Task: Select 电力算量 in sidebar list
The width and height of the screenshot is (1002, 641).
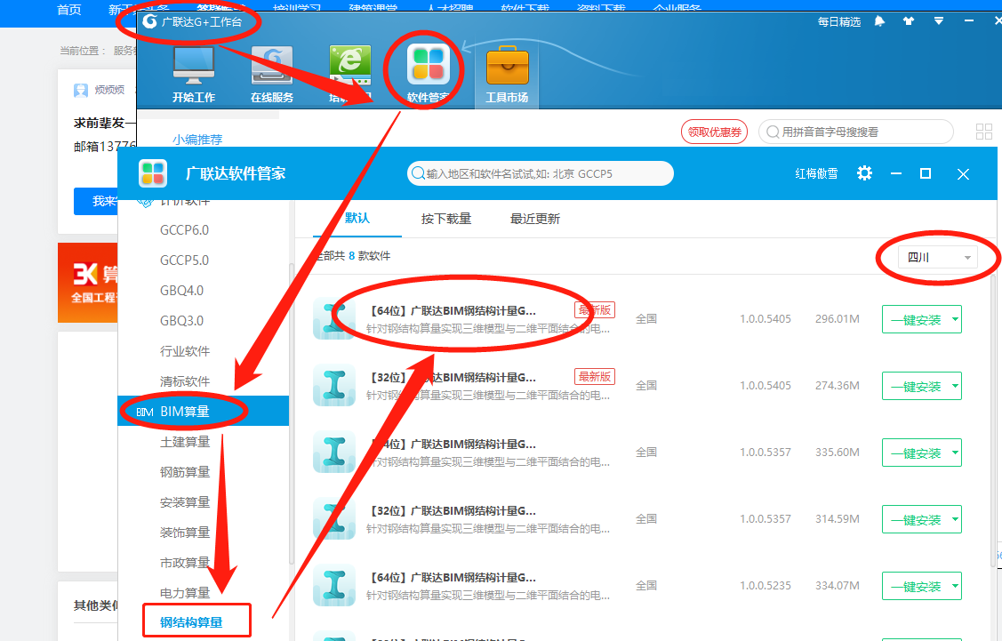Action: [x=185, y=593]
